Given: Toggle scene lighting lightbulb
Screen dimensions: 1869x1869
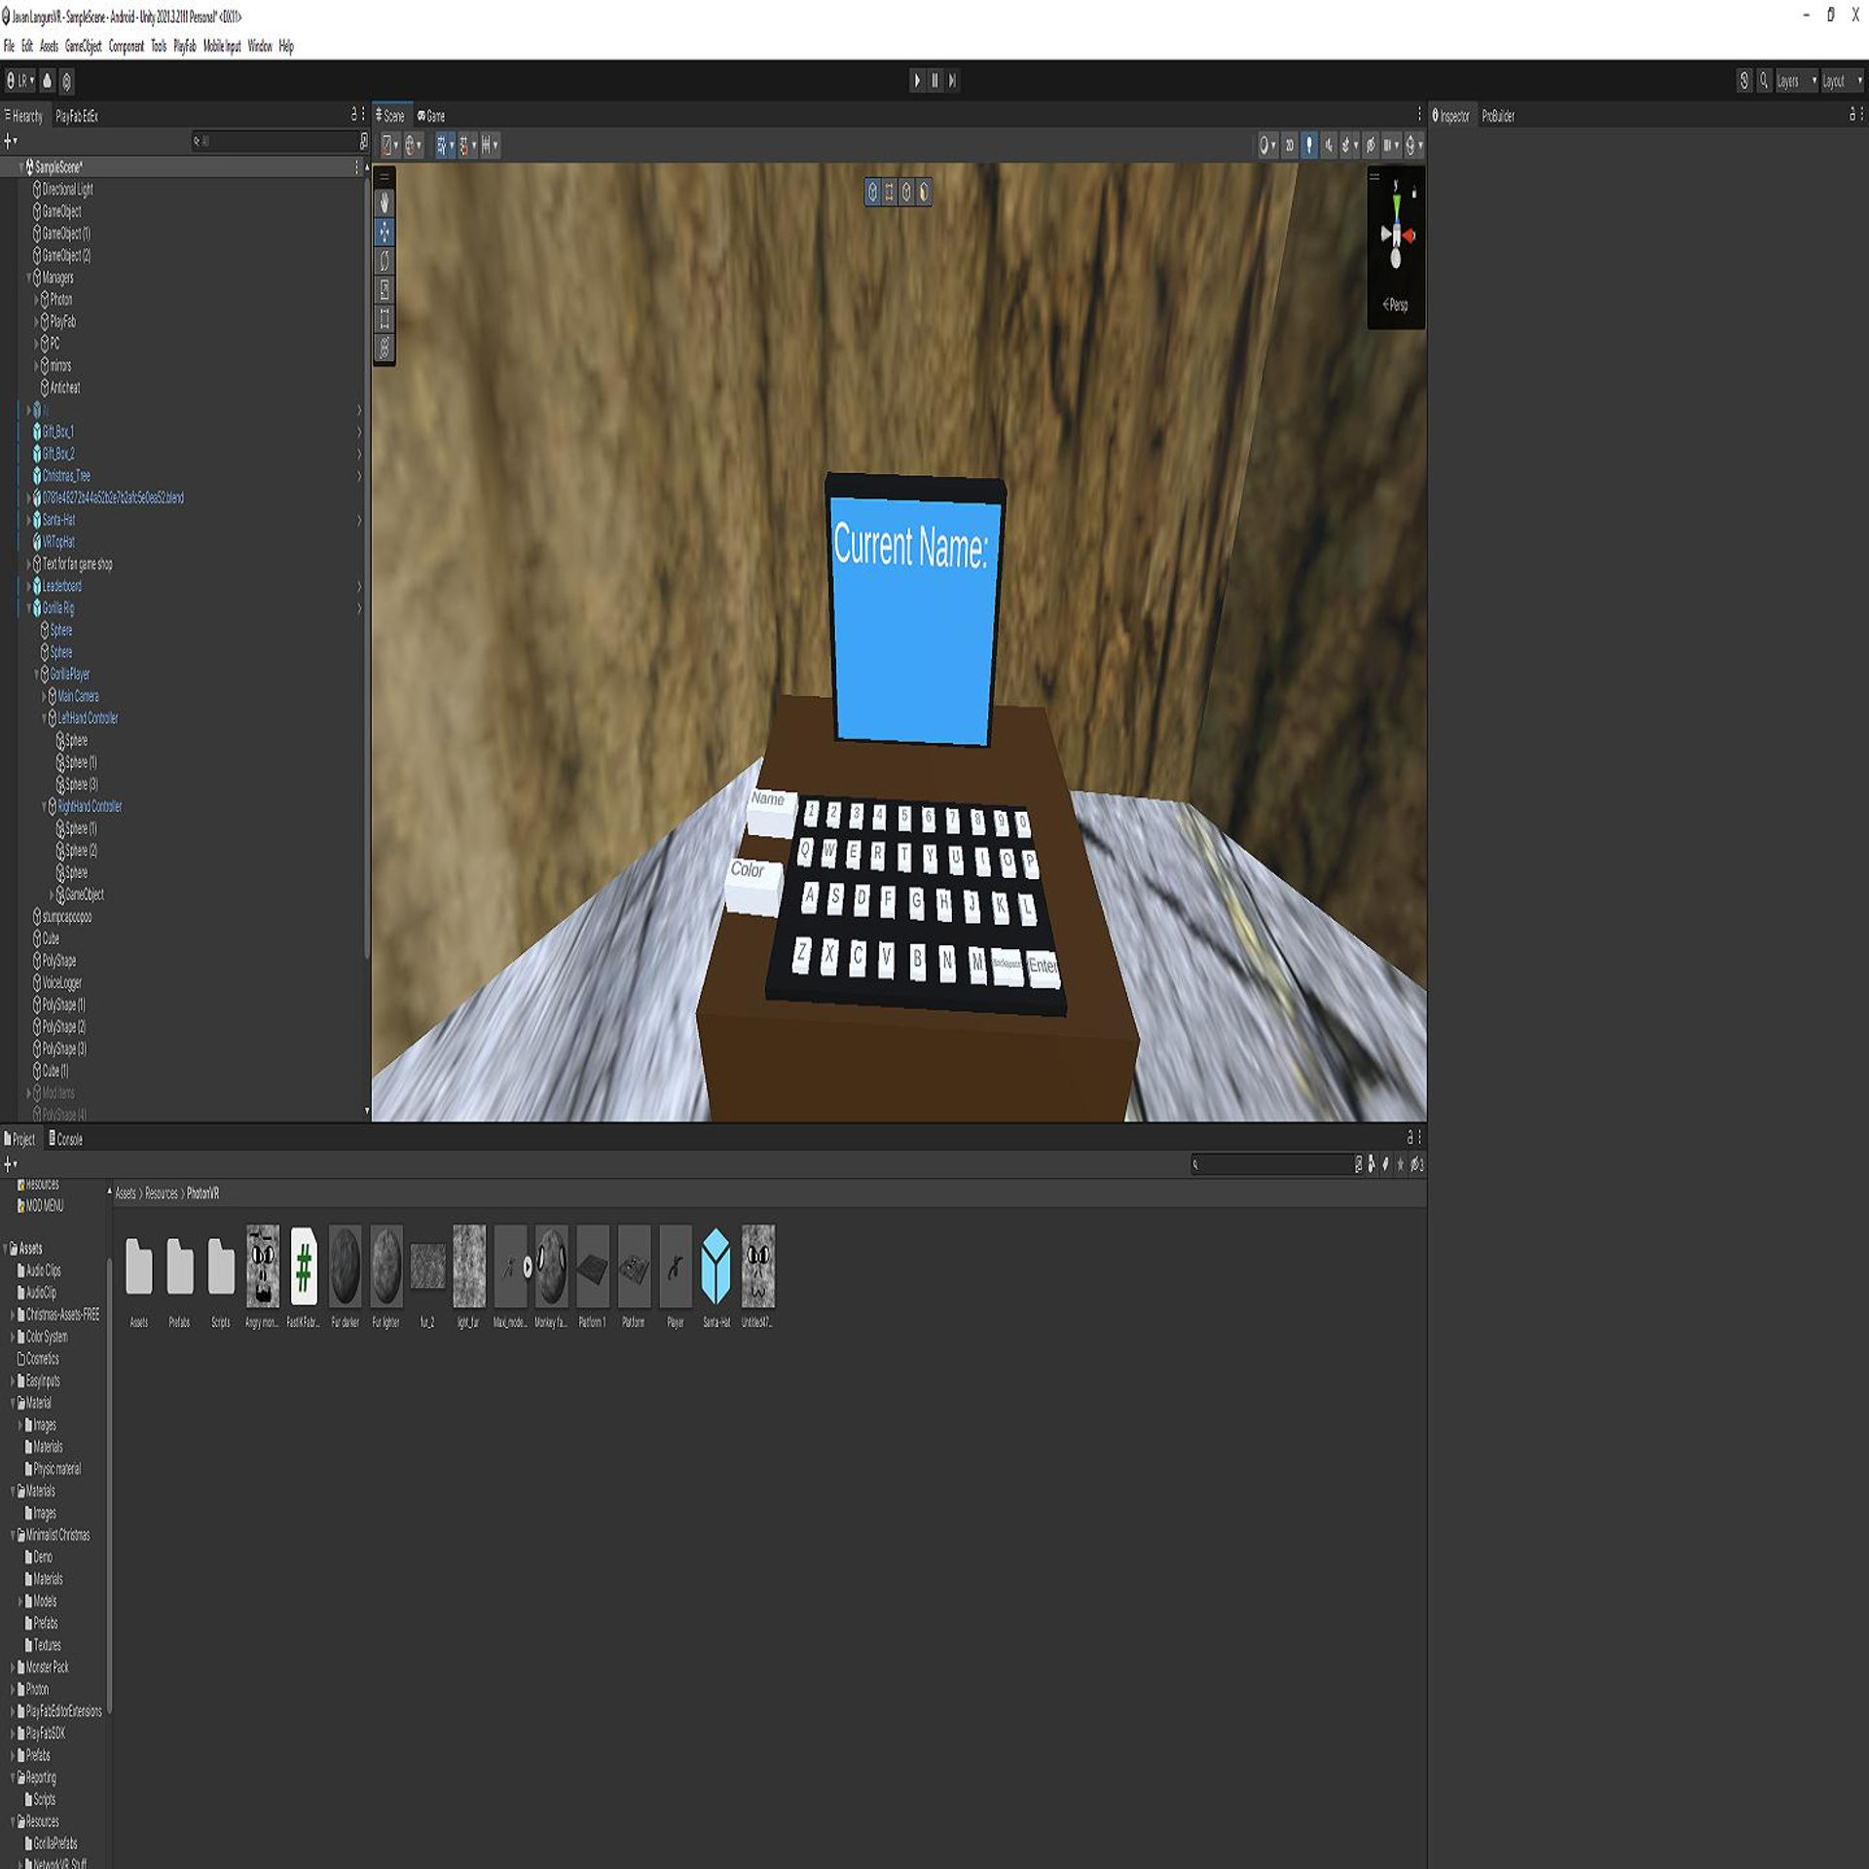Looking at the screenshot, I should (1309, 145).
